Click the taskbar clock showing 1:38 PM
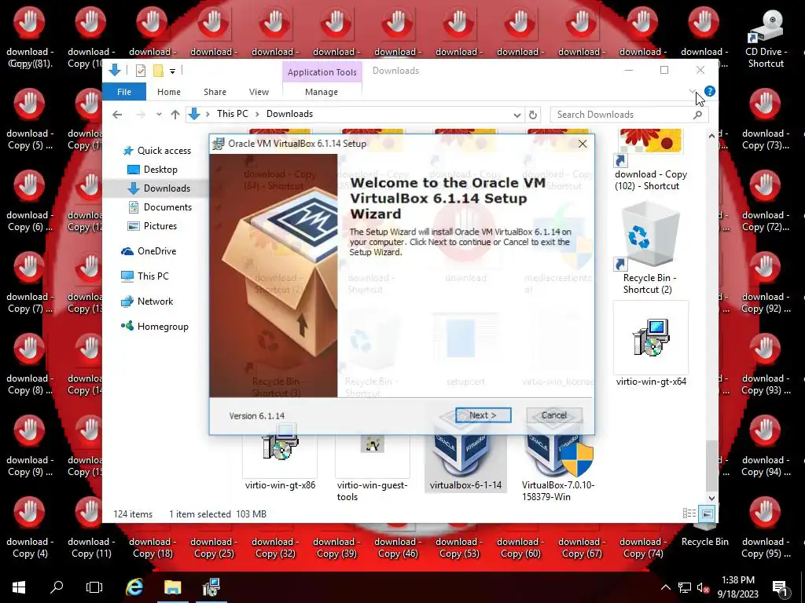Screen dimensions: 805x603 coord(738,587)
